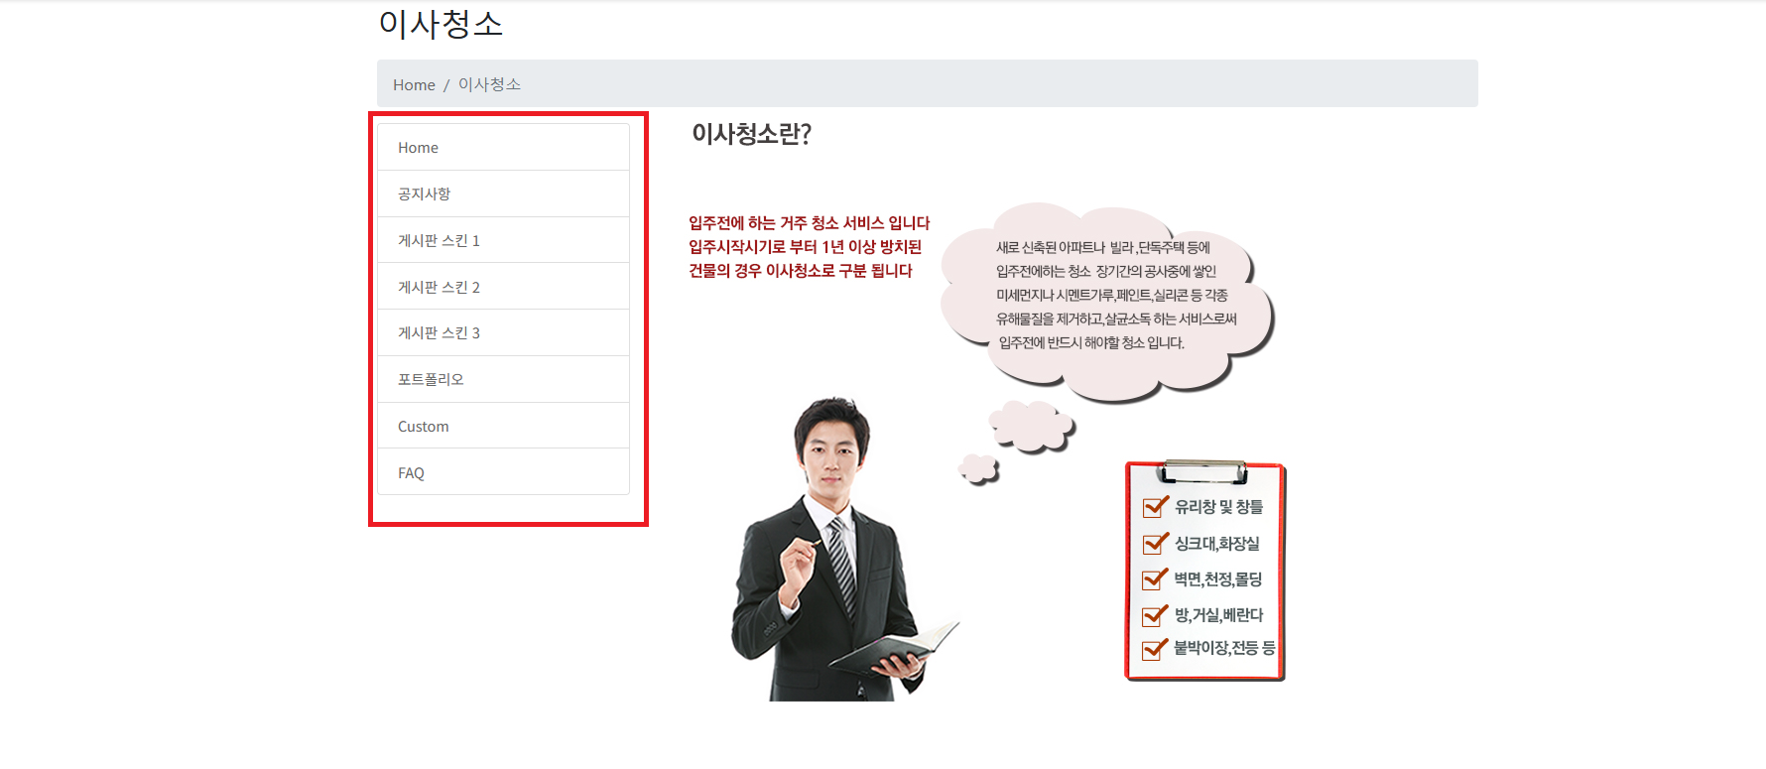Click the large pink thought cloud
The width and height of the screenshot is (1766, 769).
(1106, 298)
